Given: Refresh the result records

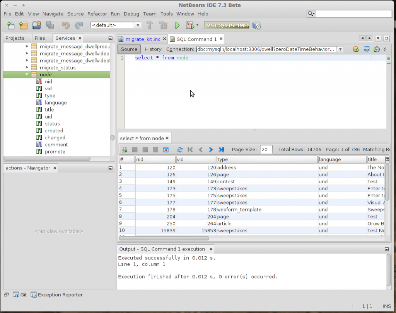Looking at the screenshot, I should click(x=180, y=150).
